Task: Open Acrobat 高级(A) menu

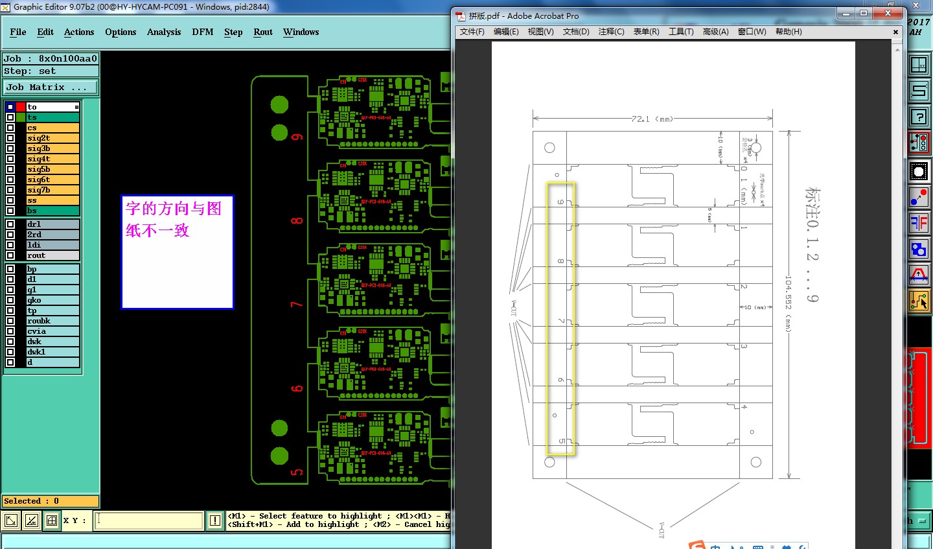Action: pyautogui.click(x=716, y=32)
